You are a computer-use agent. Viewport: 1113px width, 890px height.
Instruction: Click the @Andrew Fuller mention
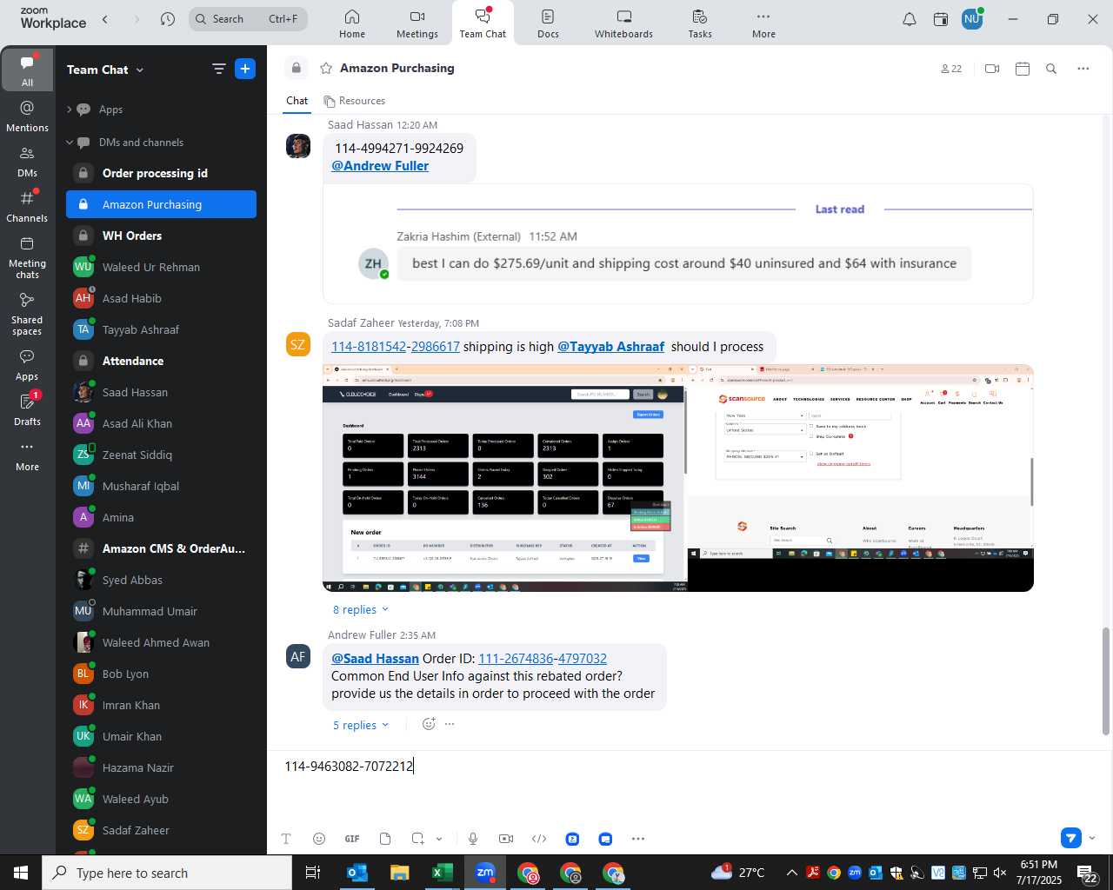tap(380, 166)
